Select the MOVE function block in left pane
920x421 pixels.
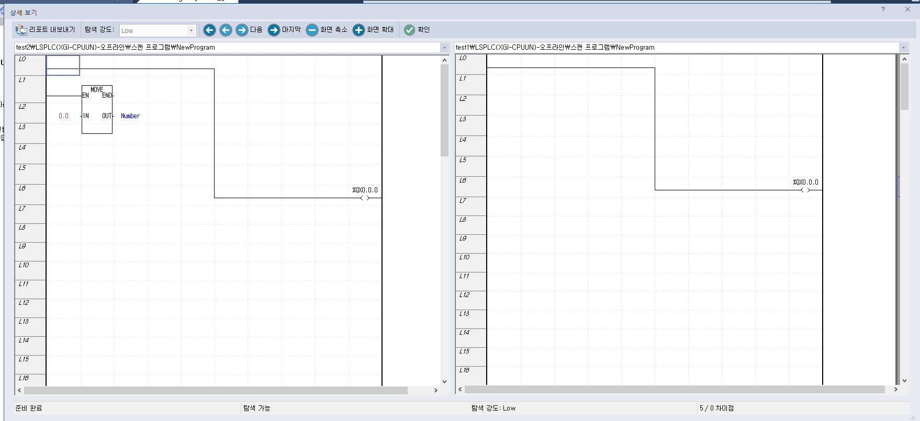pyautogui.click(x=97, y=109)
